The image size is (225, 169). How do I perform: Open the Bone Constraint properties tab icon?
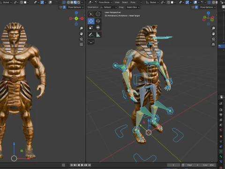(221, 161)
